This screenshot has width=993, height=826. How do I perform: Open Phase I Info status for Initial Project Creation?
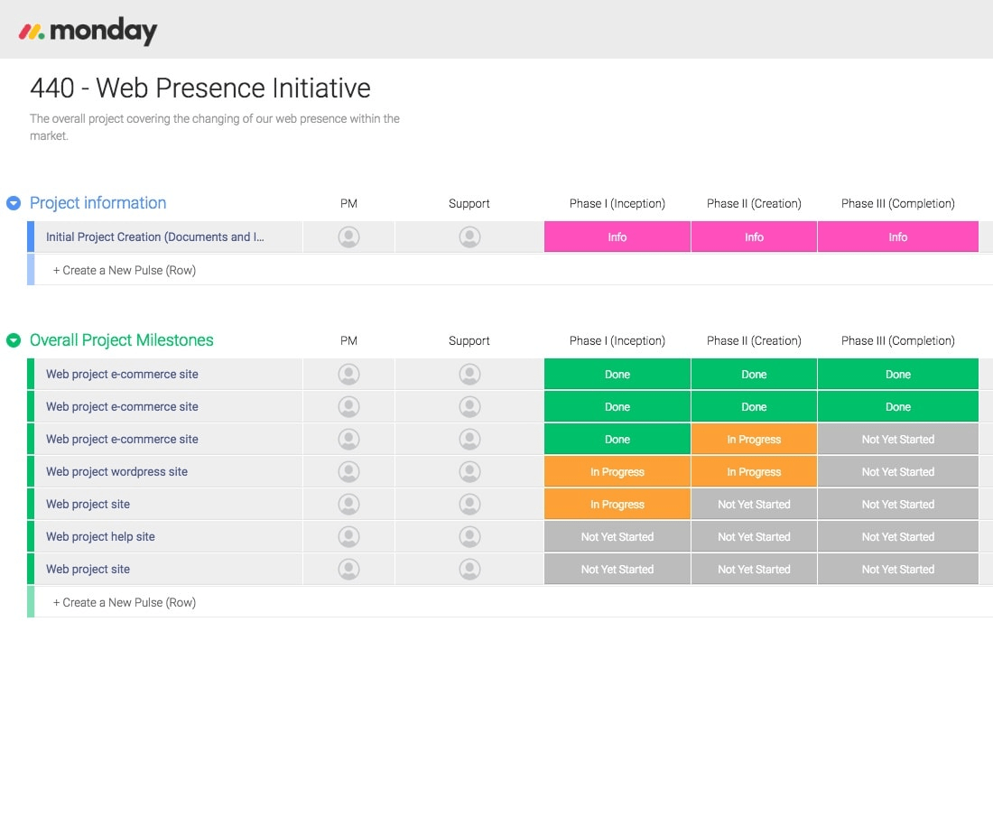(x=617, y=237)
